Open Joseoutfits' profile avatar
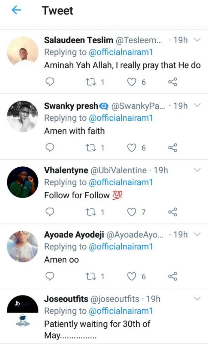208x347 pixels. click(x=23, y=310)
